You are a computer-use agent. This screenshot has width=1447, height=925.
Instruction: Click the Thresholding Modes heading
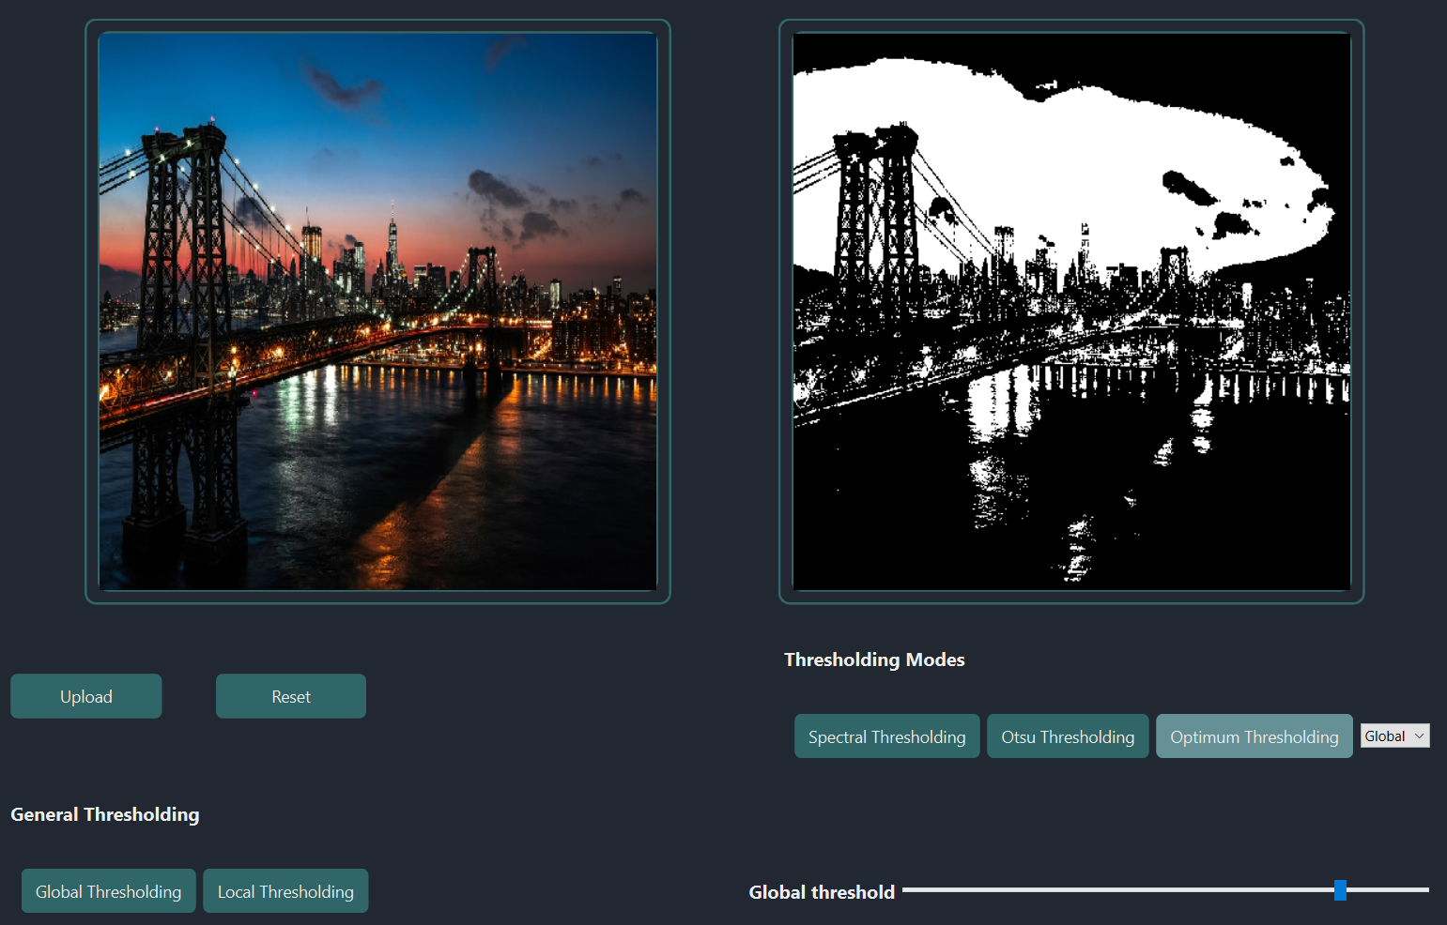874,660
